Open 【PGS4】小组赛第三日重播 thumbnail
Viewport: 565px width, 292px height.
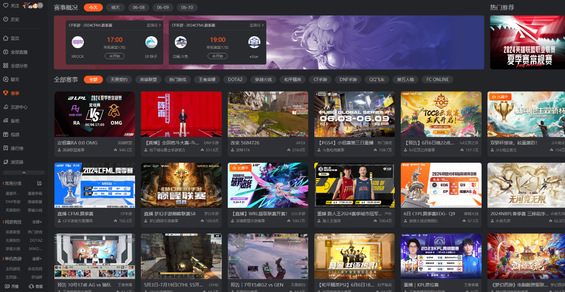[354, 114]
